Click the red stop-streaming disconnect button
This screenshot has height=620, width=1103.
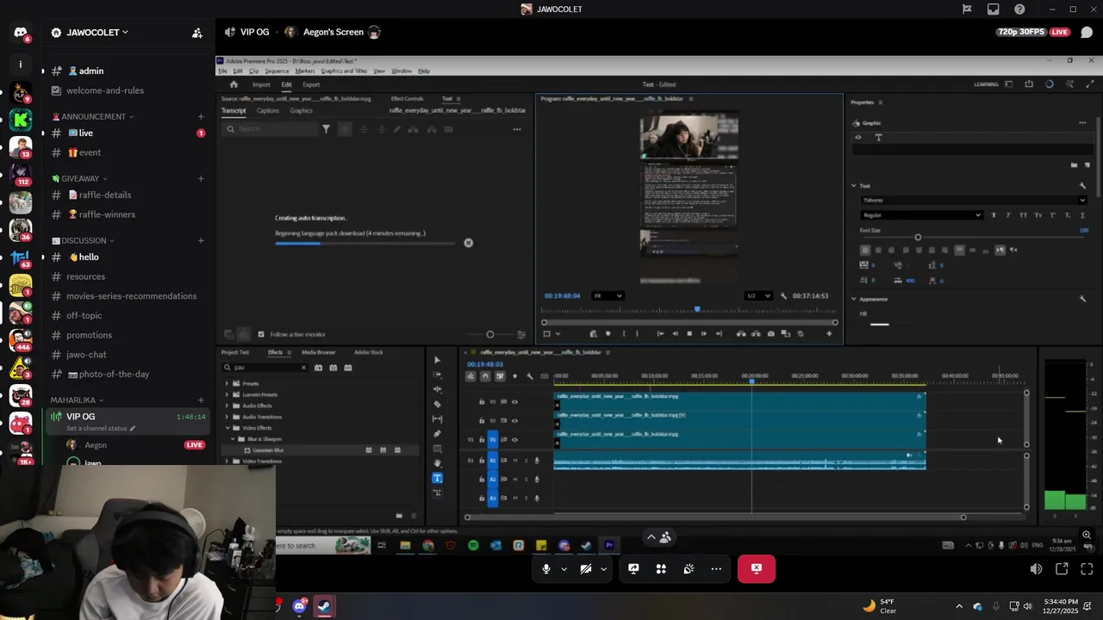coord(756,568)
